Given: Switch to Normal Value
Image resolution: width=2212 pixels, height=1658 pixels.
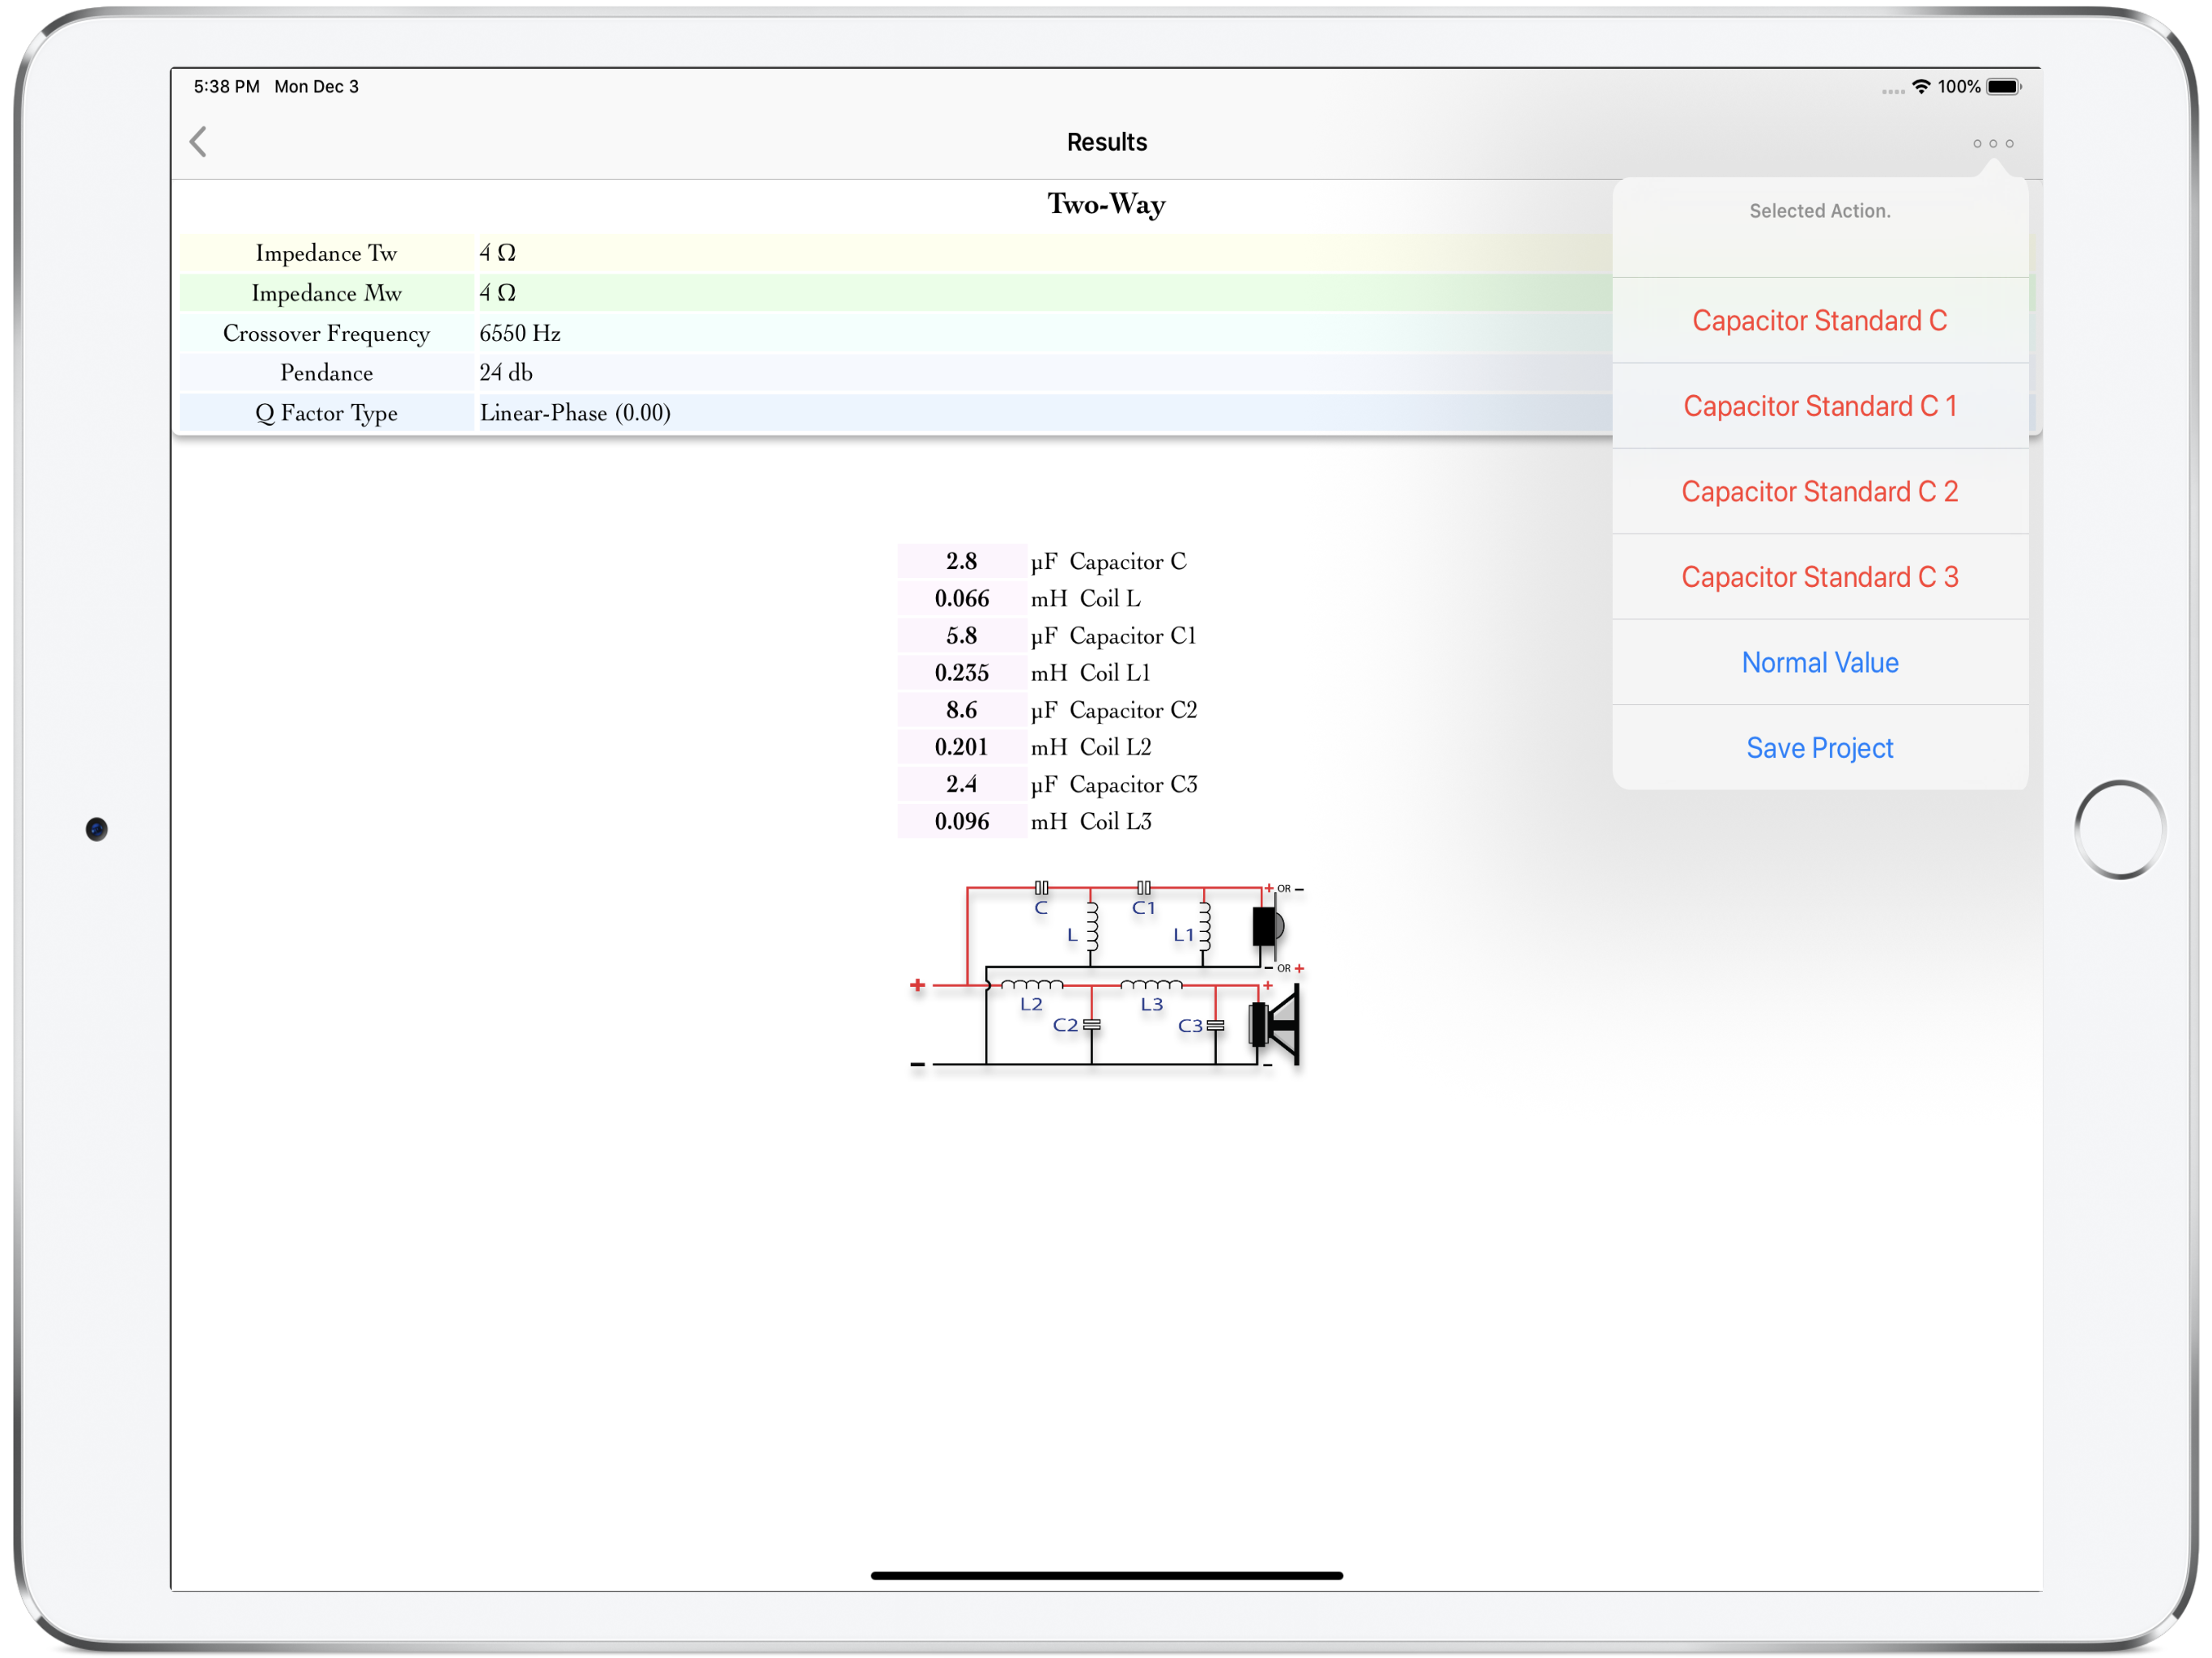Looking at the screenshot, I should (1819, 662).
